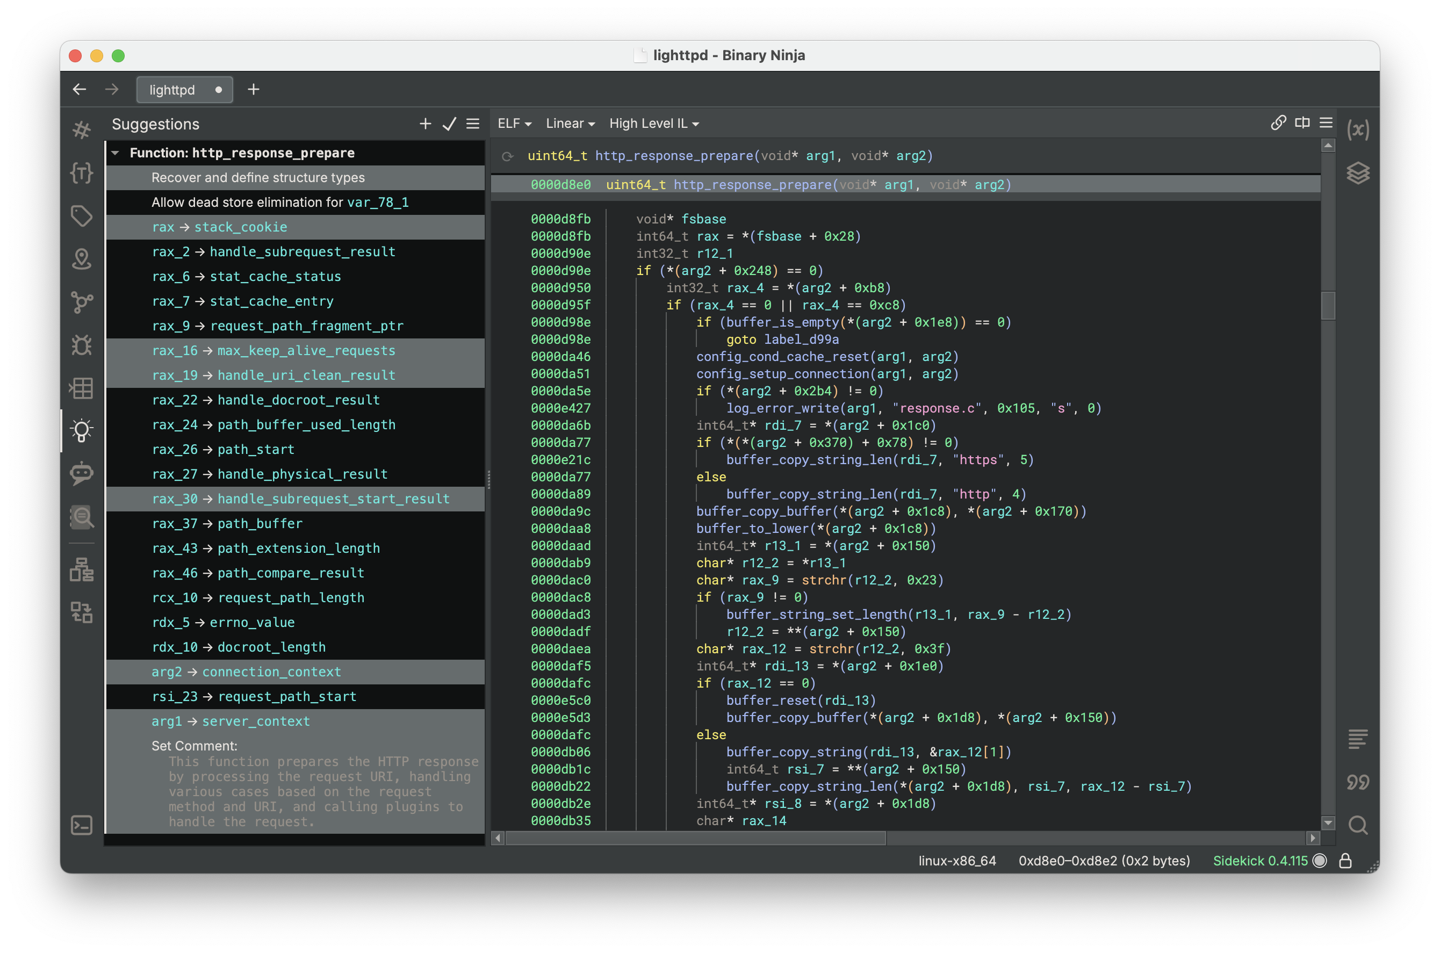This screenshot has width=1440, height=953.
Task: Open the stack layers panel icon
Action: pyautogui.click(x=1357, y=173)
